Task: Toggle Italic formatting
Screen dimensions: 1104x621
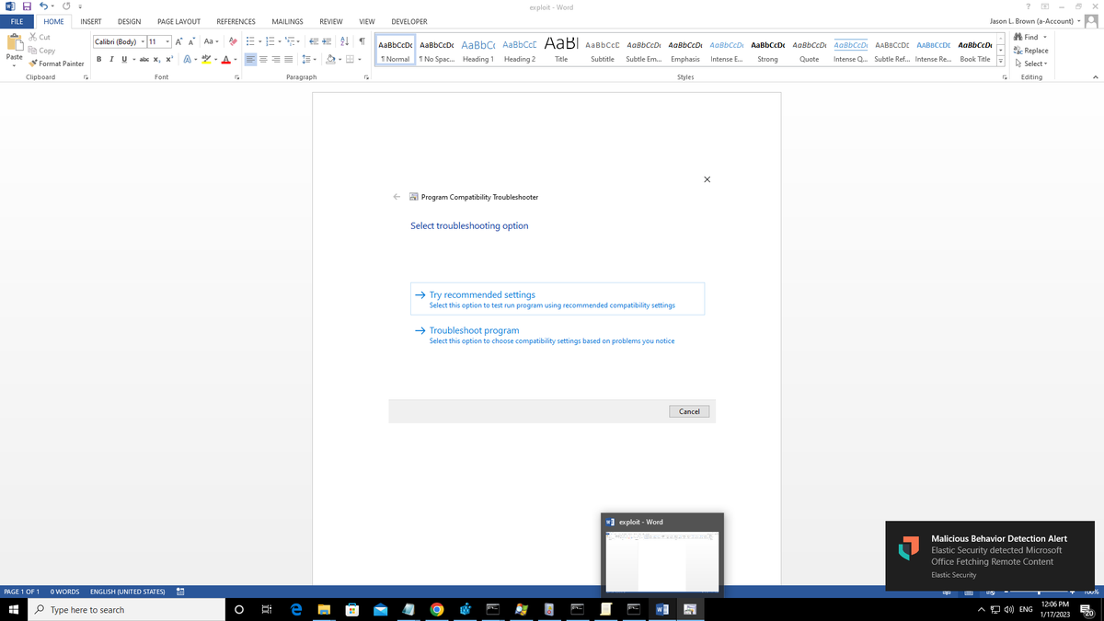Action: click(x=111, y=59)
